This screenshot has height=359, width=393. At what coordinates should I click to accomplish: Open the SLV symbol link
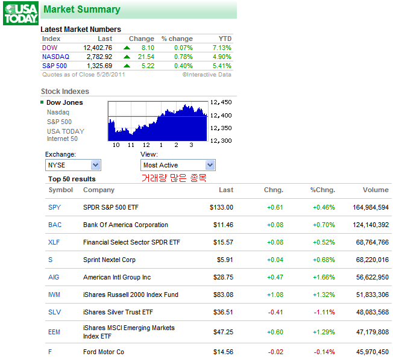click(54, 312)
